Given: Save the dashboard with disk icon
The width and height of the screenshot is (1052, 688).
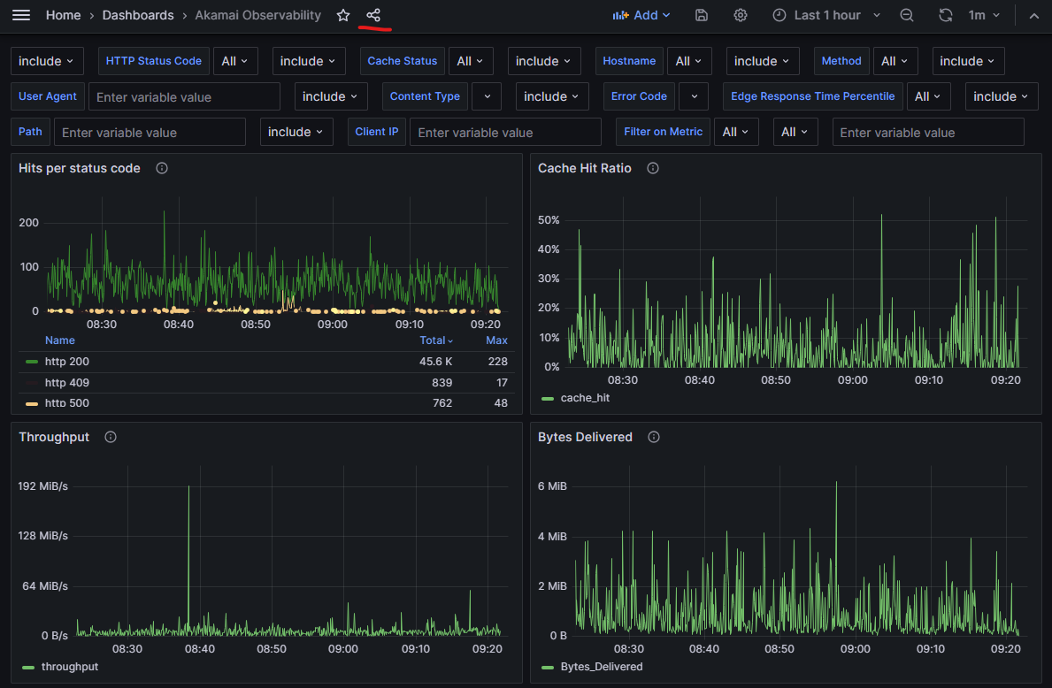Looking at the screenshot, I should tap(702, 15).
